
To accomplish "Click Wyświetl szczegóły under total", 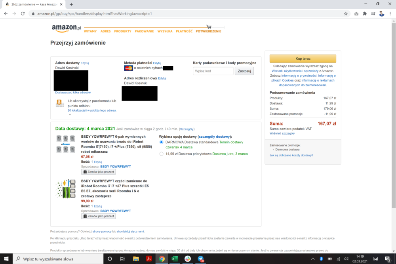I will coord(282,133).
